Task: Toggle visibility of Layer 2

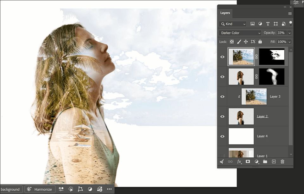Action: pos(222,117)
